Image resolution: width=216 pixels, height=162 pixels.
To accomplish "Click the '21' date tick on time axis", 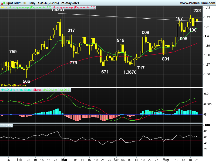I will click(x=197, y=160).
